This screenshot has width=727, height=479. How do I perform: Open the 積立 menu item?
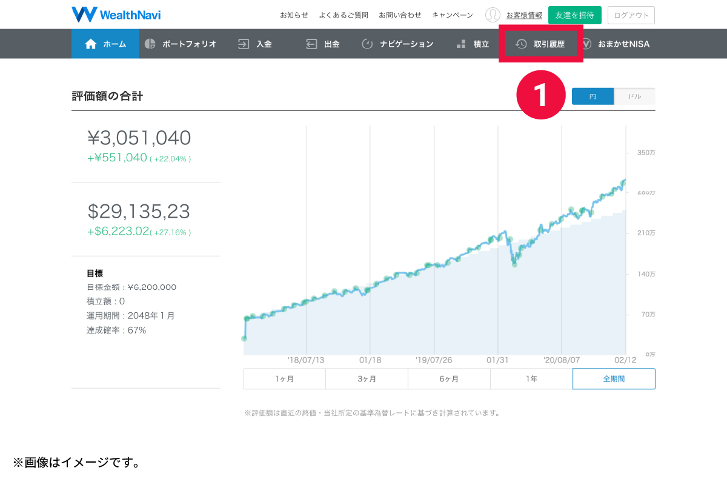[x=473, y=44]
